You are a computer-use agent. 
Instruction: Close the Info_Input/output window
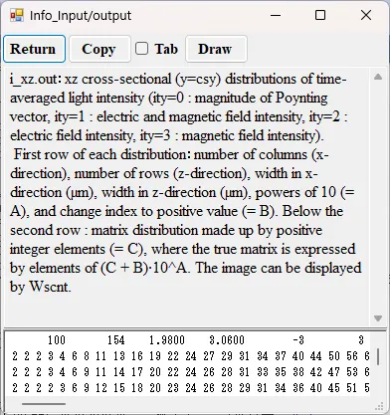click(x=366, y=15)
